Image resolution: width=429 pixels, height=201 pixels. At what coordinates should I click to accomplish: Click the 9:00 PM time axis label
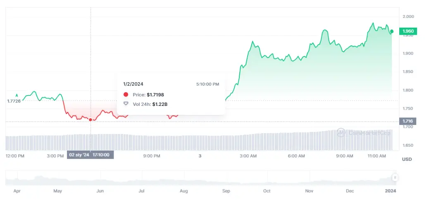tap(152, 156)
